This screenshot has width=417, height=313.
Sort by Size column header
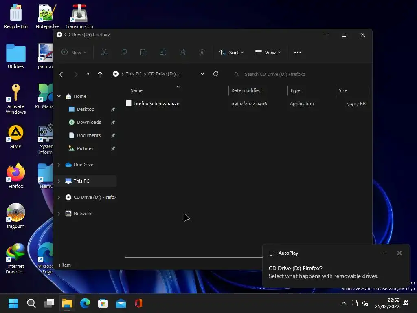[352, 90]
